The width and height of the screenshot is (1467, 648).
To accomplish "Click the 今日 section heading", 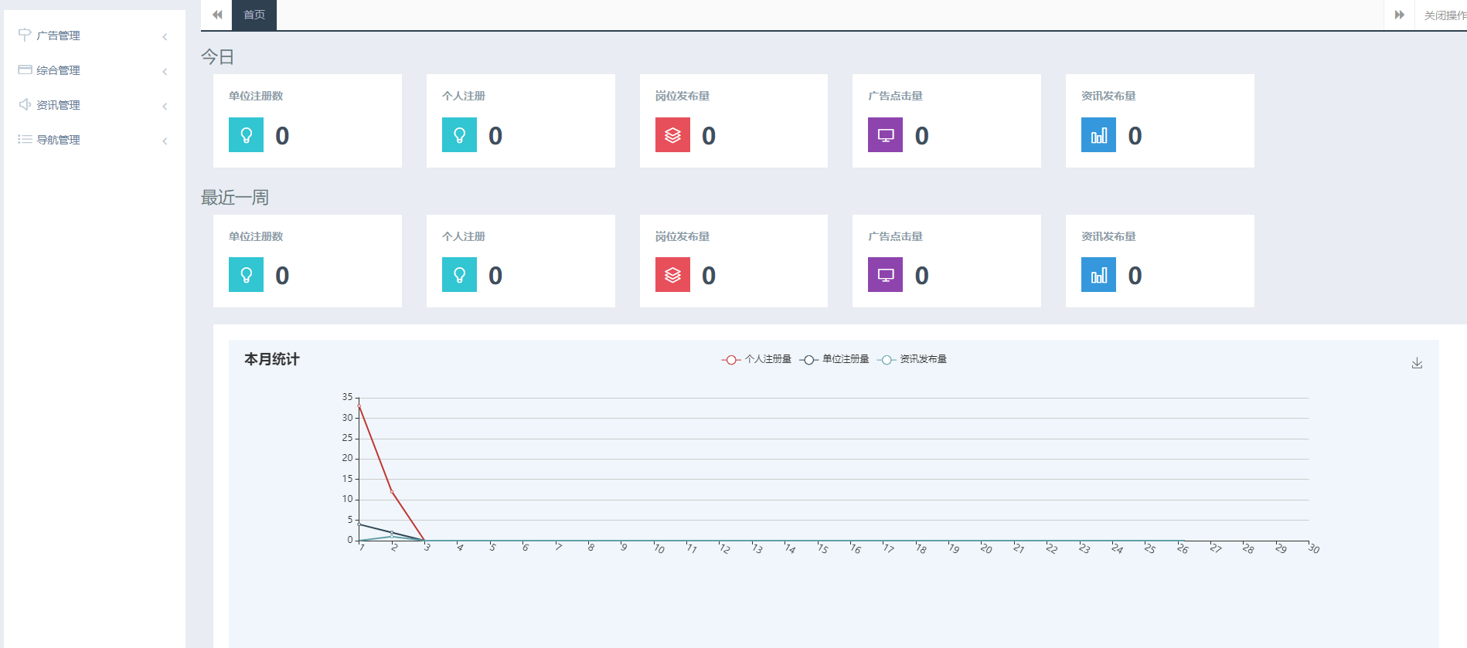I will (217, 56).
